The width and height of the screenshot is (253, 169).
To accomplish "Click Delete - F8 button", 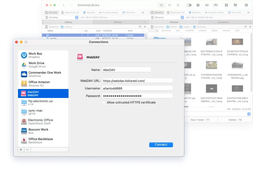I will pyautogui.click(x=235, y=120).
